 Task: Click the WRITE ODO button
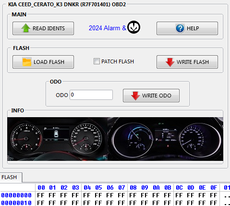[x=151, y=96]
